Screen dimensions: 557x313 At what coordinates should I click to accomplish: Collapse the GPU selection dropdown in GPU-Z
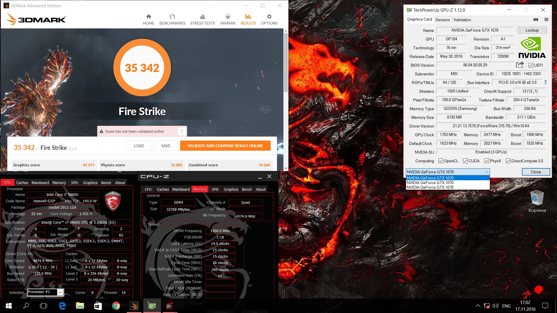pos(487,172)
